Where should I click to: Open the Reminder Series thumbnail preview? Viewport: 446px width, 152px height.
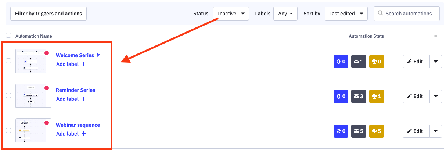(x=33, y=96)
